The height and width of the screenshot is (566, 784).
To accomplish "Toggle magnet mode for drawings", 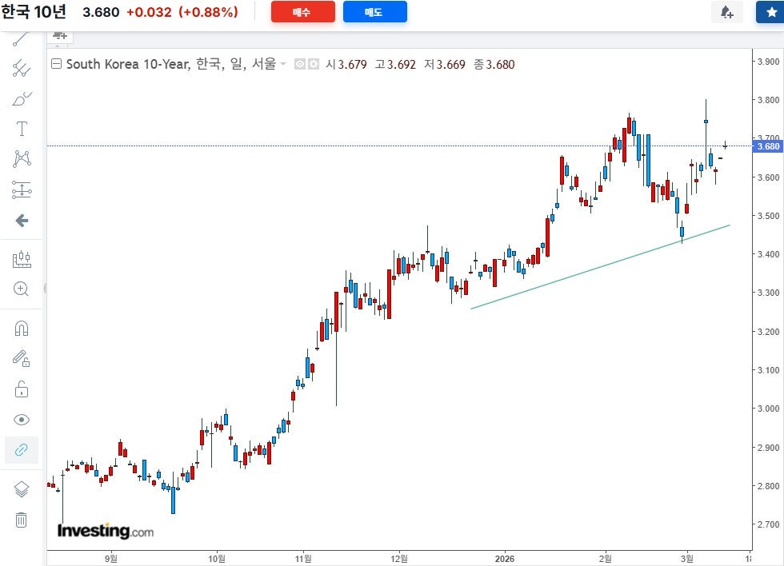I will 22,329.
